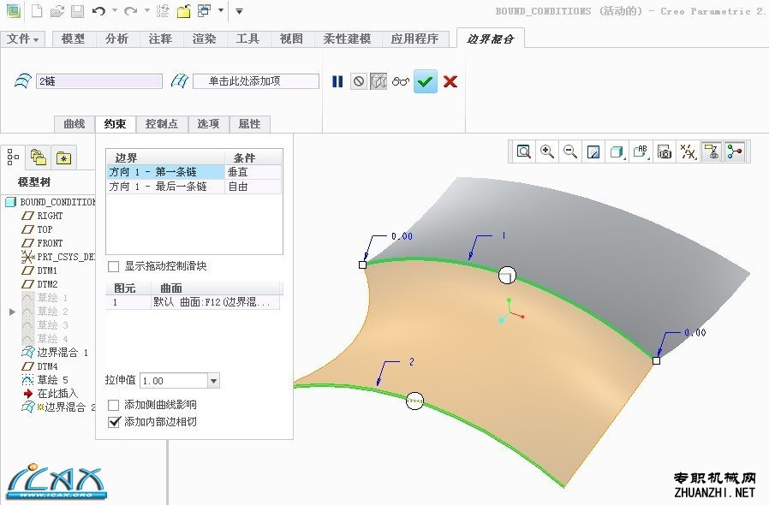The image size is (769, 505).
Task: Select the 方向 1 - 第一条链 boundary row
Action: (x=166, y=172)
